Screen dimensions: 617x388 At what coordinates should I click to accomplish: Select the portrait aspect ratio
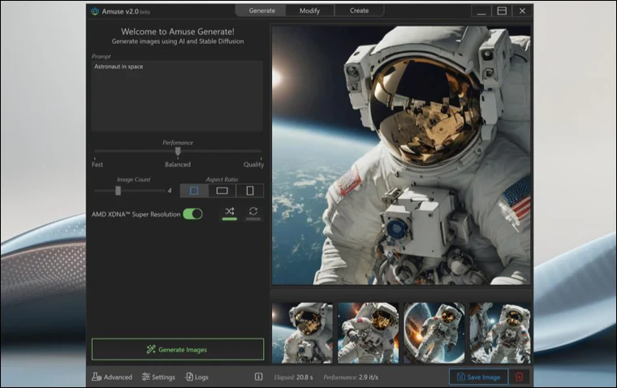pyautogui.click(x=250, y=191)
